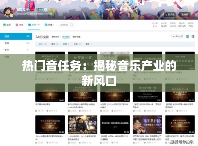Open the three-dot more menu in banner
Image resolution: width=198 pixels, height=146 pixels.
pos(196,15)
